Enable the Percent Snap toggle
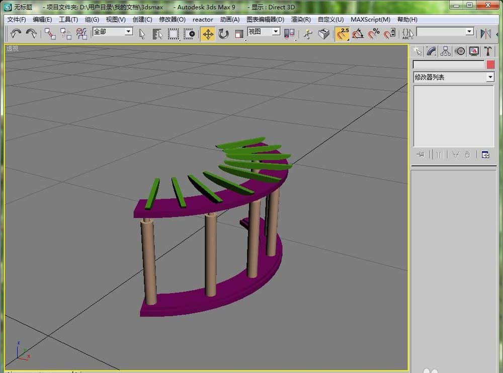Image resolution: width=503 pixels, height=373 pixels. (373, 34)
